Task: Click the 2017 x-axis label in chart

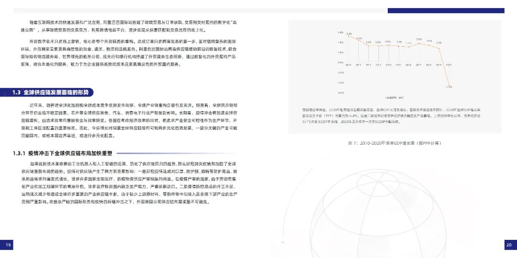Action: pyautogui.click(x=418, y=65)
